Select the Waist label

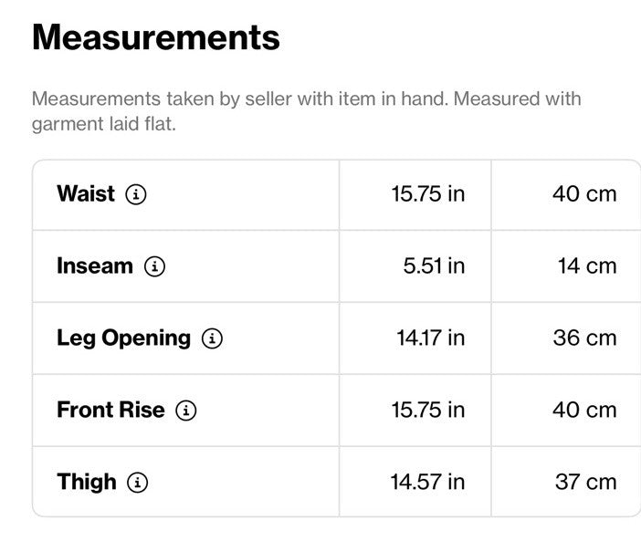[86, 193]
